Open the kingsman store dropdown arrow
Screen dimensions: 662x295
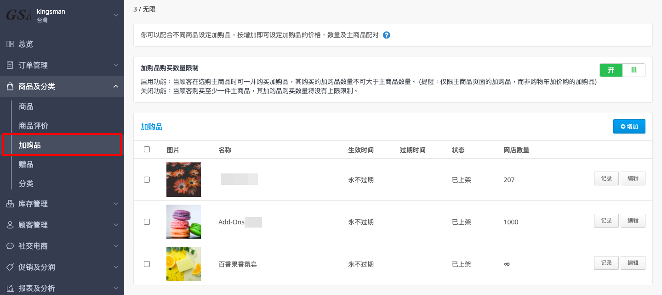click(x=115, y=15)
